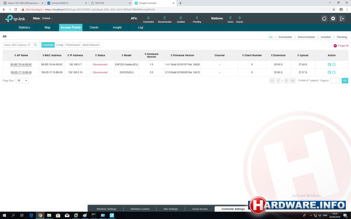351x219 pixels.
Task: Switch to the Performance view tab
Action: [73, 45]
